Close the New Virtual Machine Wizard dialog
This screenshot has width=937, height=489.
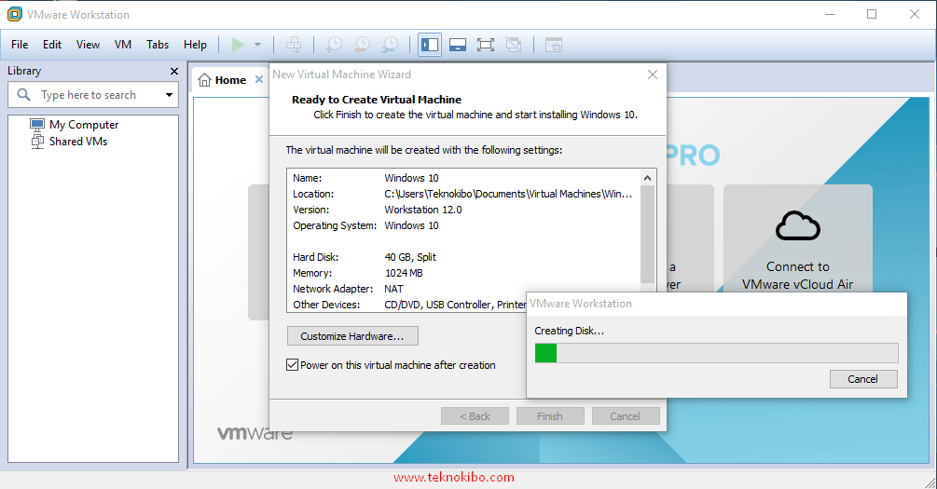click(653, 75)
